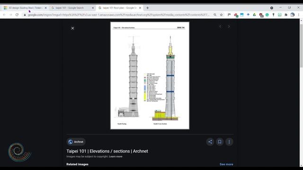Viewport: 303px width, 170px height.
Task: Open the image more options menu
Action: click(229, 142)
